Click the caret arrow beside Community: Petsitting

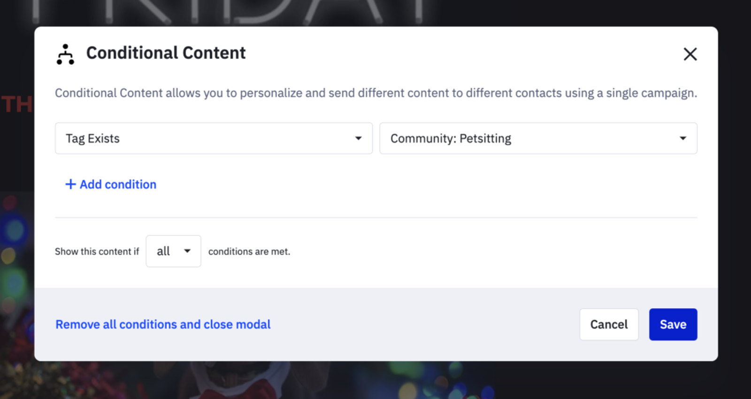click(x=682, y=139)
